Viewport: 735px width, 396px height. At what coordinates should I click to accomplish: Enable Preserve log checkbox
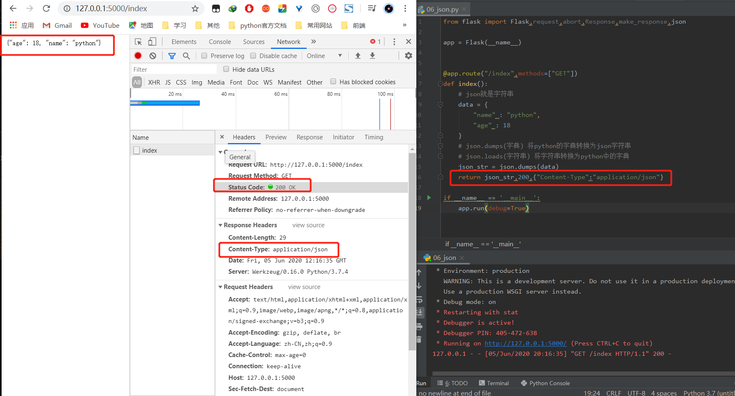[x=204, y=56]
